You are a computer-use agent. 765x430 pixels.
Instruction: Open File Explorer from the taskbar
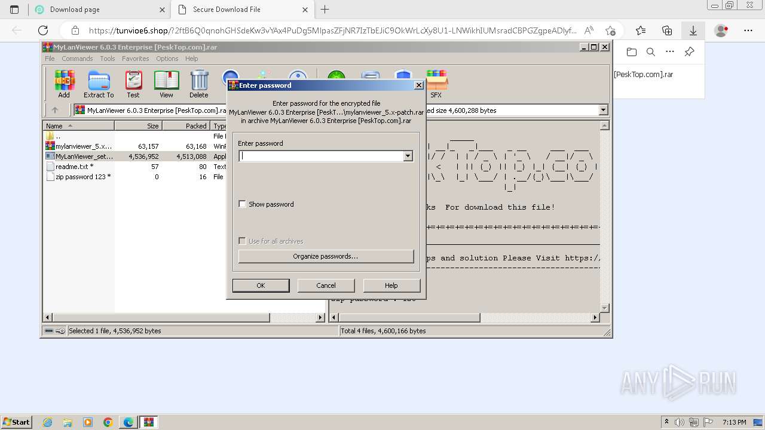[68, 422]
